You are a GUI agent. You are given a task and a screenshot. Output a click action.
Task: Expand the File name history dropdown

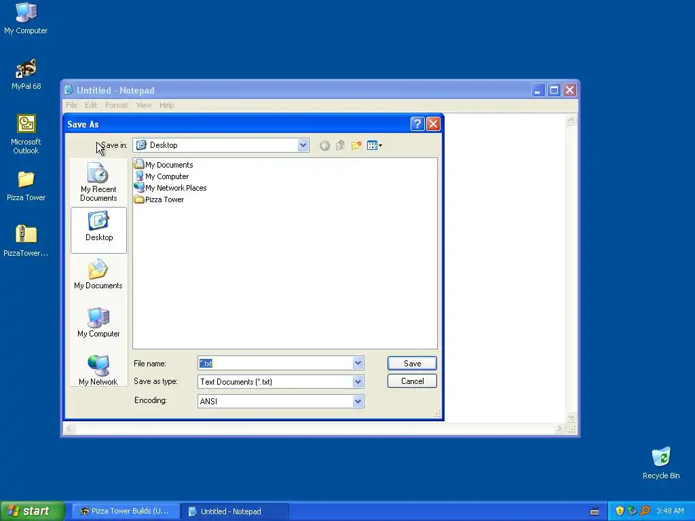[x=358, y=364]
